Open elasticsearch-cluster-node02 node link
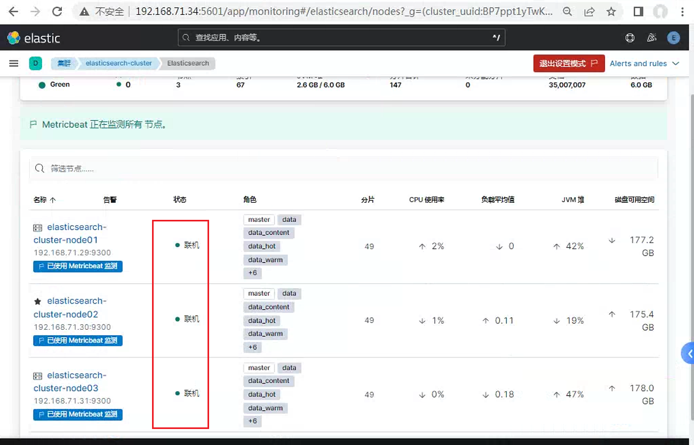Image resolution: width=694 pixels, height=445 pixels. (x=69, y=308)
